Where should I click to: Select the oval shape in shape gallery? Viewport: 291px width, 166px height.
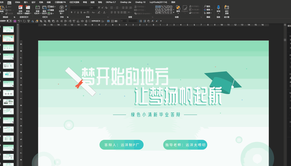click(171, 7)
